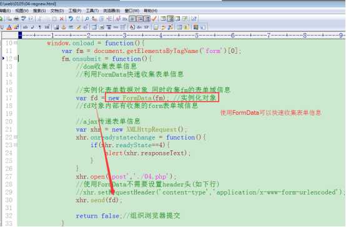Click 'responseText' in line 24
This screenshot has width=346, height=227.
click(x=162, y=153)
